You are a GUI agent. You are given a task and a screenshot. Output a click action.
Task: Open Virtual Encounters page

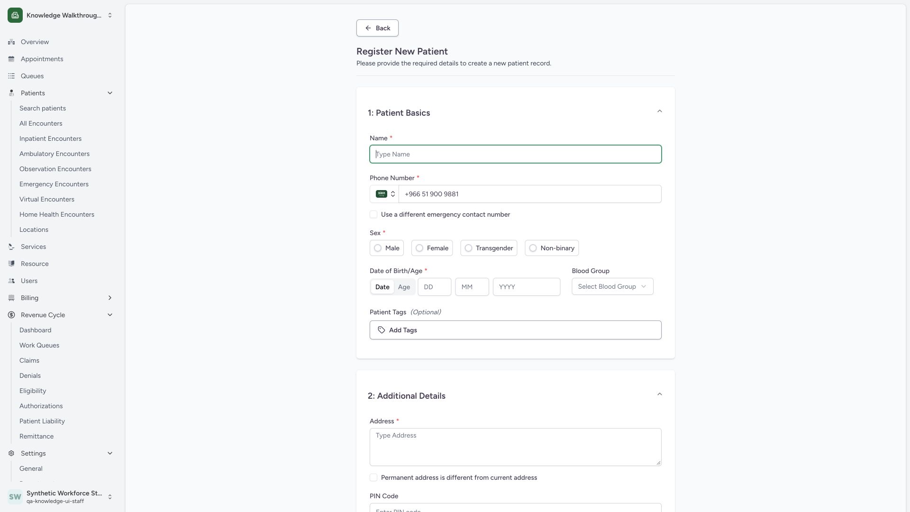click(47, 199)
